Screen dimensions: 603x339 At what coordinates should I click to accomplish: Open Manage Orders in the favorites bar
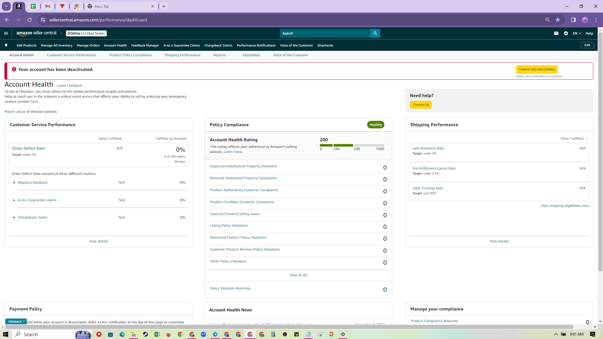click(x=88, y=45)
